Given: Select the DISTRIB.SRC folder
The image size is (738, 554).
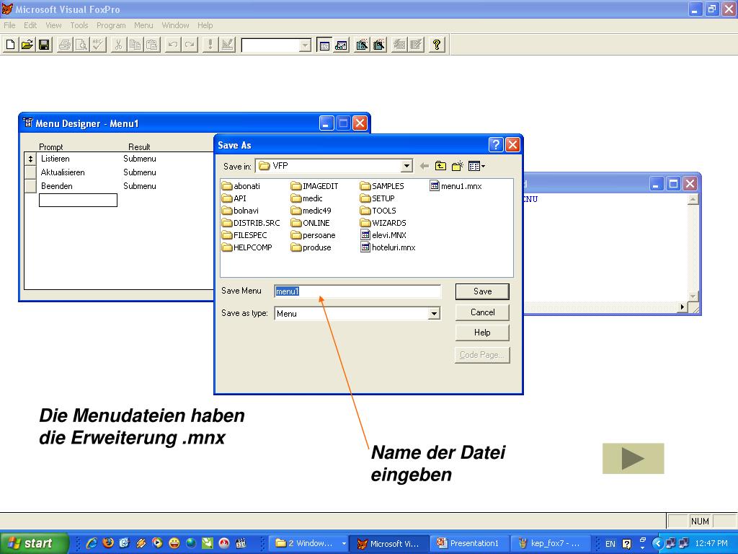Looking at the screenshot, I should pyautogui.click(x=251, y=223).
